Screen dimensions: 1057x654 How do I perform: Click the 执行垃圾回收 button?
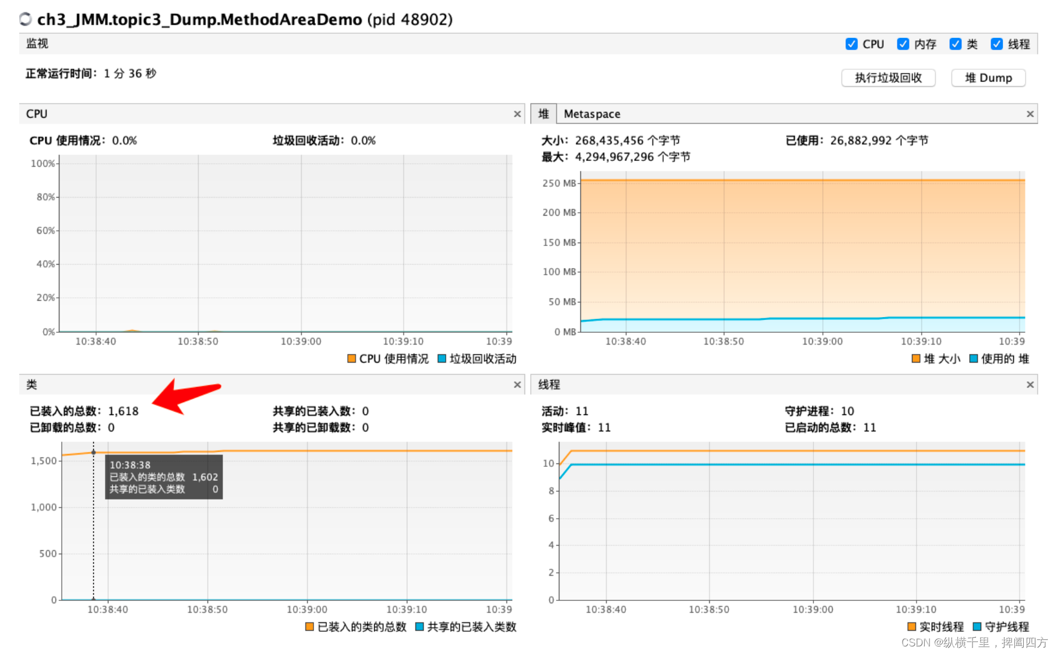(x=888, y=78)
